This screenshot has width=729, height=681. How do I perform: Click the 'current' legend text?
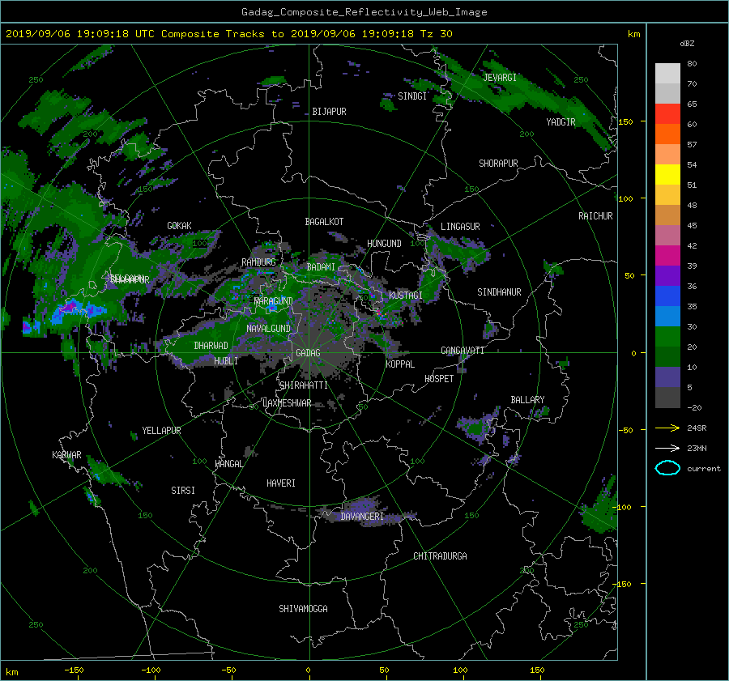[x=703, y=469]
